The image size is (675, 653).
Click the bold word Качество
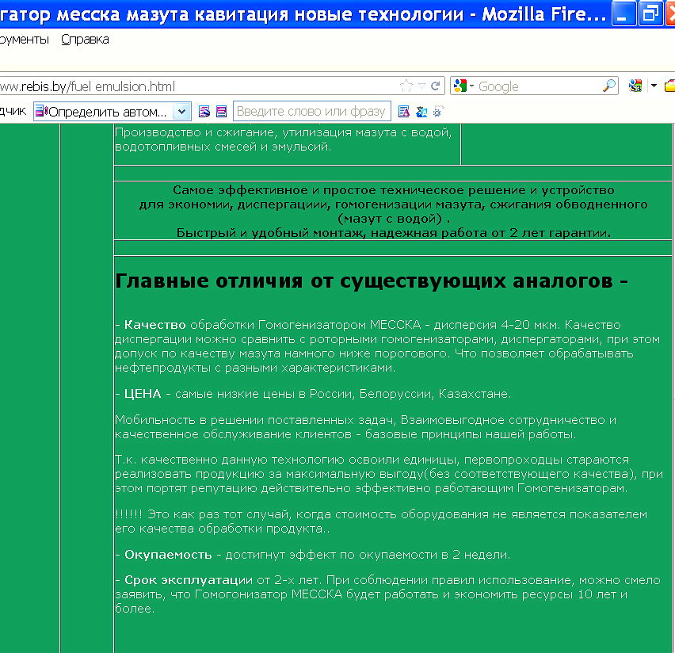pos(155,325)
